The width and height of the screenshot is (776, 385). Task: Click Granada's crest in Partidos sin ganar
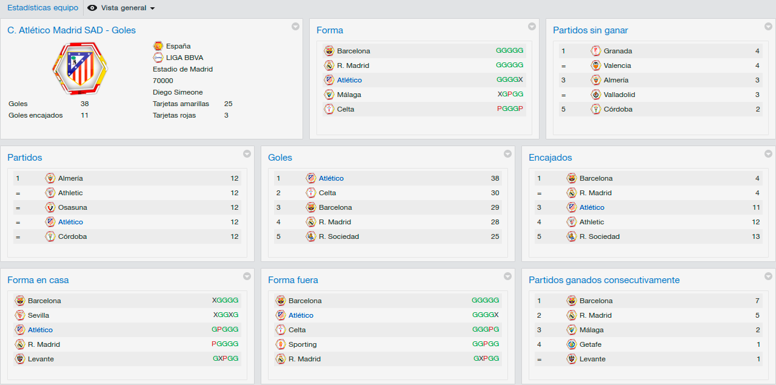click(x=596, y=51)
